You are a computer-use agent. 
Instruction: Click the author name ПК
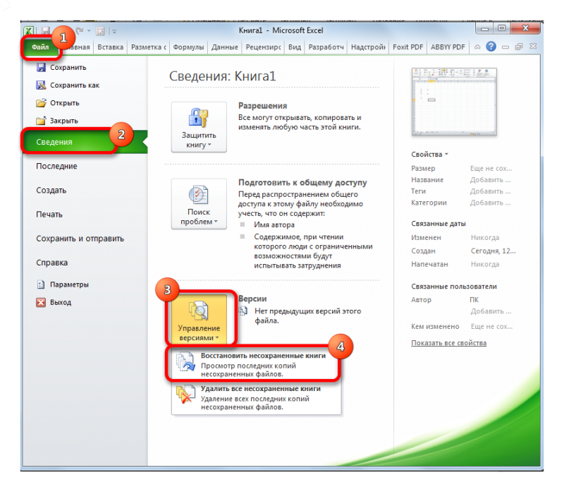[x=474, y=300]
